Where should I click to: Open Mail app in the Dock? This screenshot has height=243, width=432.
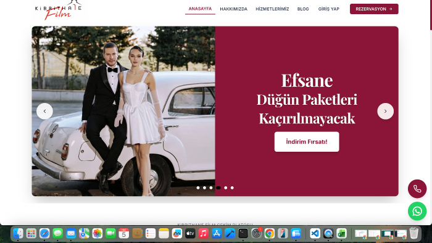(71, 234)
